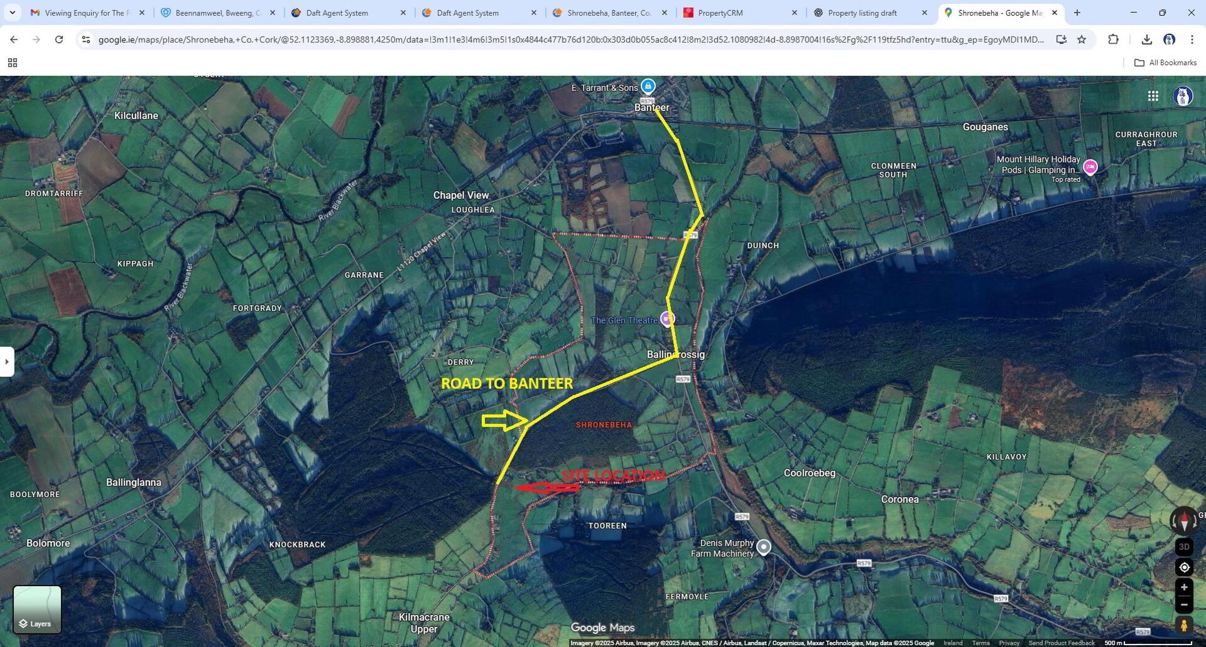Image resolution: width=1206 pixels, height=647 pixels.
Task: Open Chrome's three-dot menu
Action: (x=1192, y=40)
